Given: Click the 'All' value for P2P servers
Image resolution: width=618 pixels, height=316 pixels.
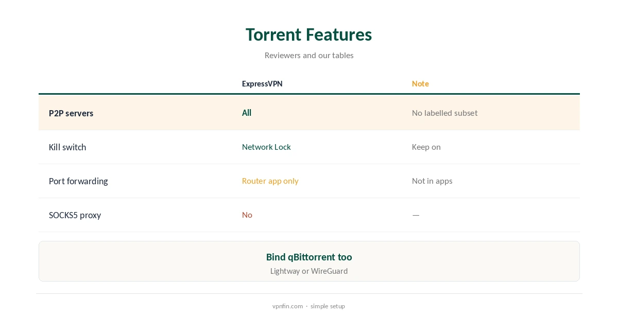Looking at the screenshot, I should [247, 113].
